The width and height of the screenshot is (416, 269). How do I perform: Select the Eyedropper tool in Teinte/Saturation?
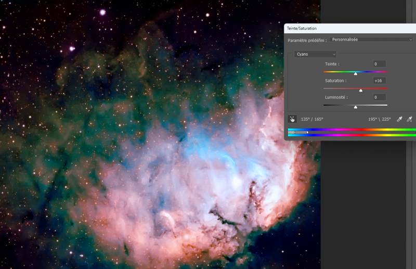pos(399,119)
